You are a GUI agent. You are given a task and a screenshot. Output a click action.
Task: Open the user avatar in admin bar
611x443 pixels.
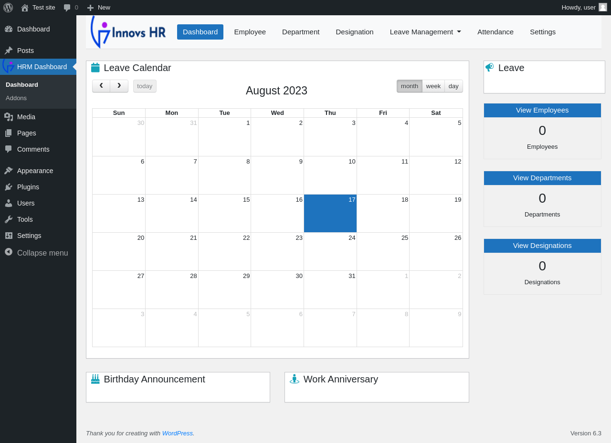tap(603, 7)
